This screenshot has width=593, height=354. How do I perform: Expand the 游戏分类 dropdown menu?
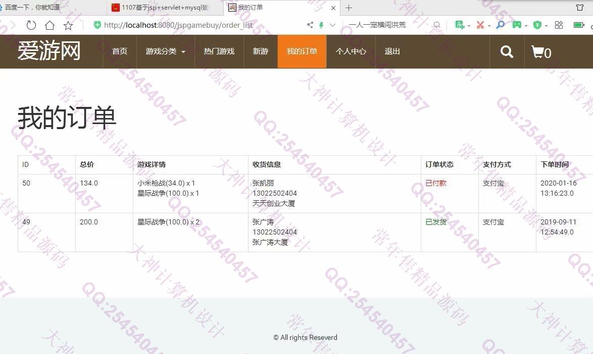pos(166,51)
